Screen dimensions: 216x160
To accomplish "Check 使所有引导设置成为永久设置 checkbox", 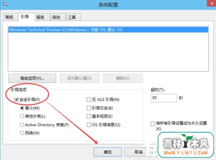I will 152,124.
